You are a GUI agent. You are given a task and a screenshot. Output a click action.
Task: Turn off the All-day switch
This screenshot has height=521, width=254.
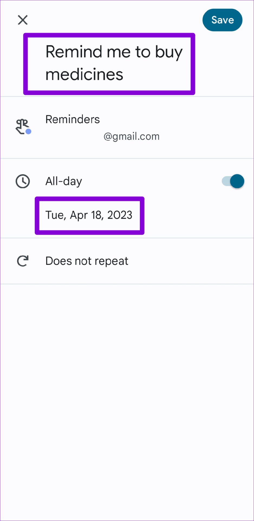point(233,181)
